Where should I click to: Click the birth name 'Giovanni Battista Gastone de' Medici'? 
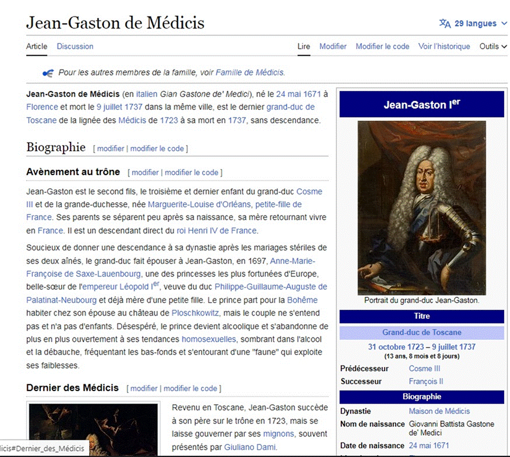452,428
